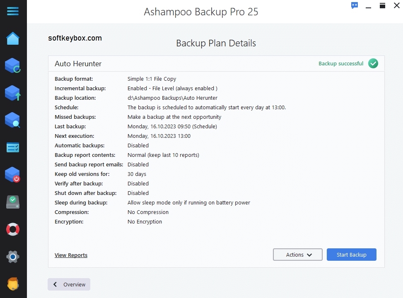This screenshot has width=403, height=298.
Task: Go back using the Overview button
Action: (x=69, y=284)
